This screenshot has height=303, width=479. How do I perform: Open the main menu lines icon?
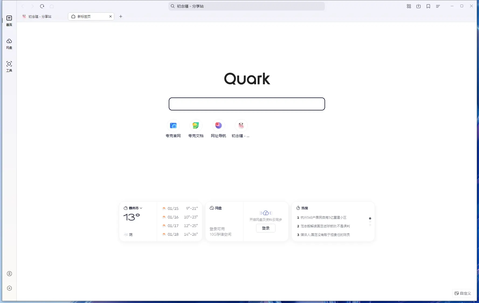438,6
